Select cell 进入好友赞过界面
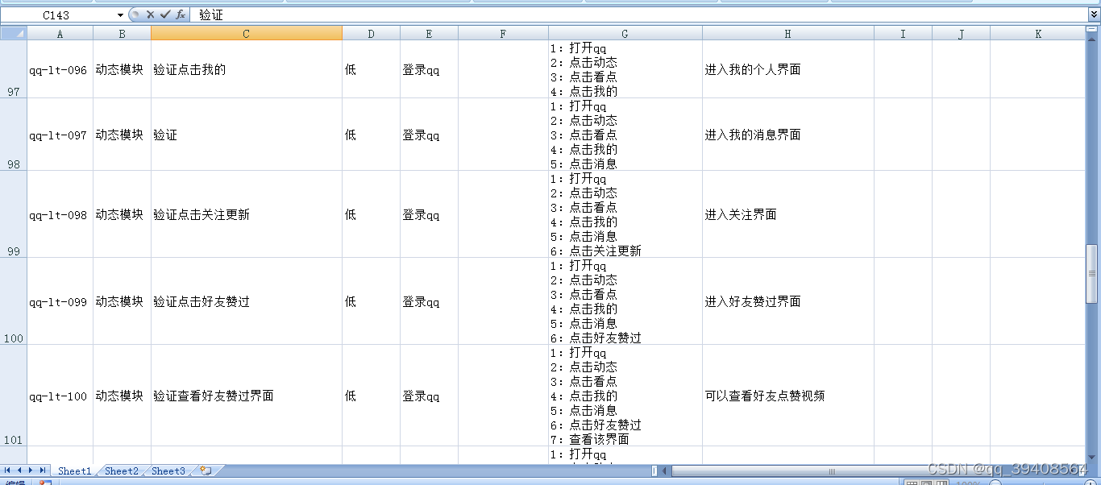The width and height of the screenshot is (1101, 485). [x=787, y=301]
